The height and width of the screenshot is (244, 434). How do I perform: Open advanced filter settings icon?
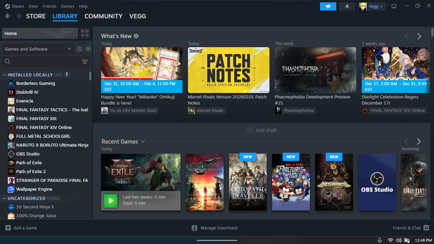[x=85, y=61]
